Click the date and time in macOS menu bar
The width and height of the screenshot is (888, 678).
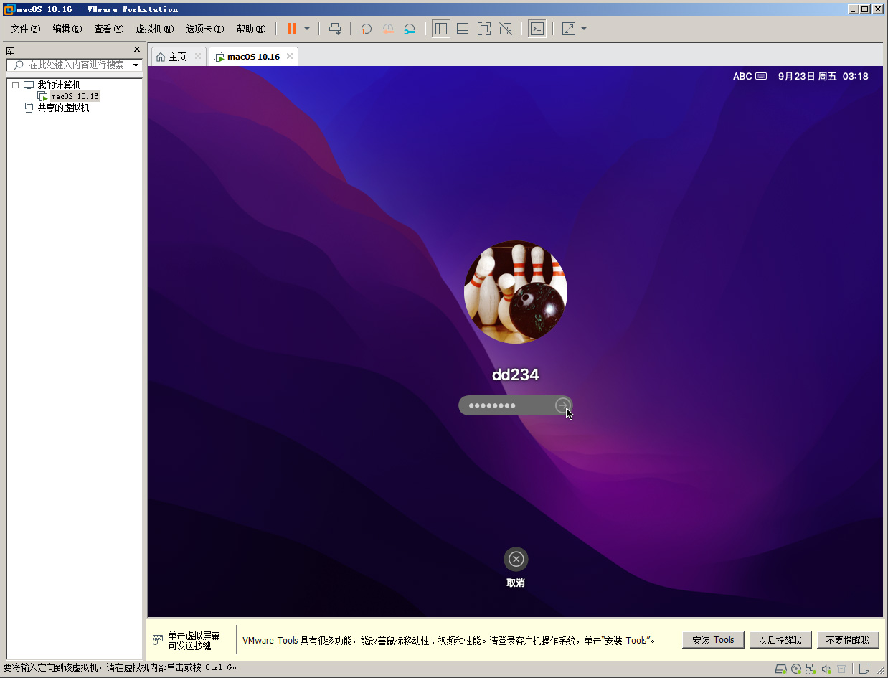823,76
